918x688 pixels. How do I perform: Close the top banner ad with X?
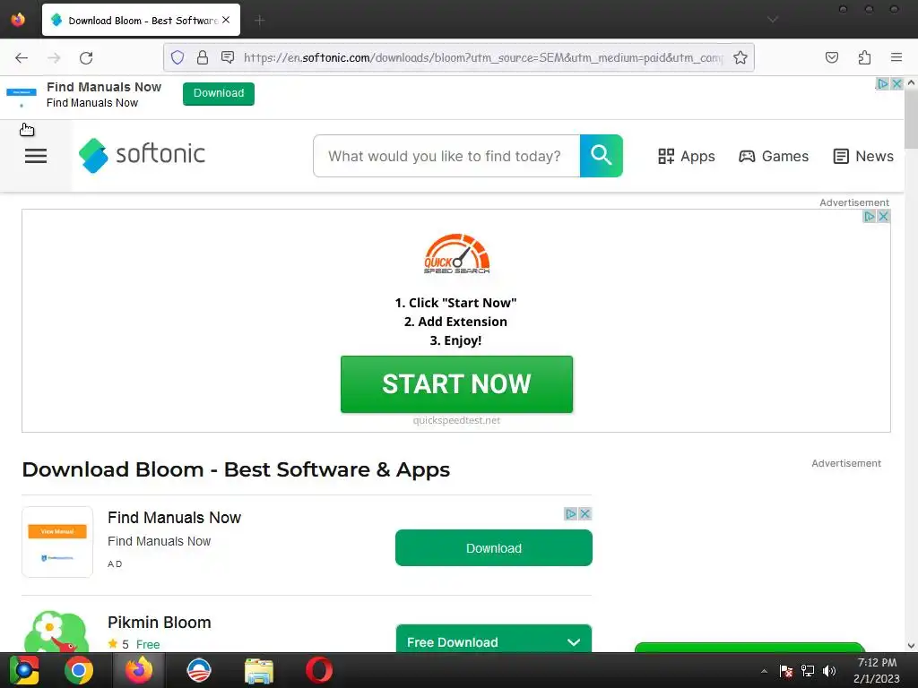(896, 83)
